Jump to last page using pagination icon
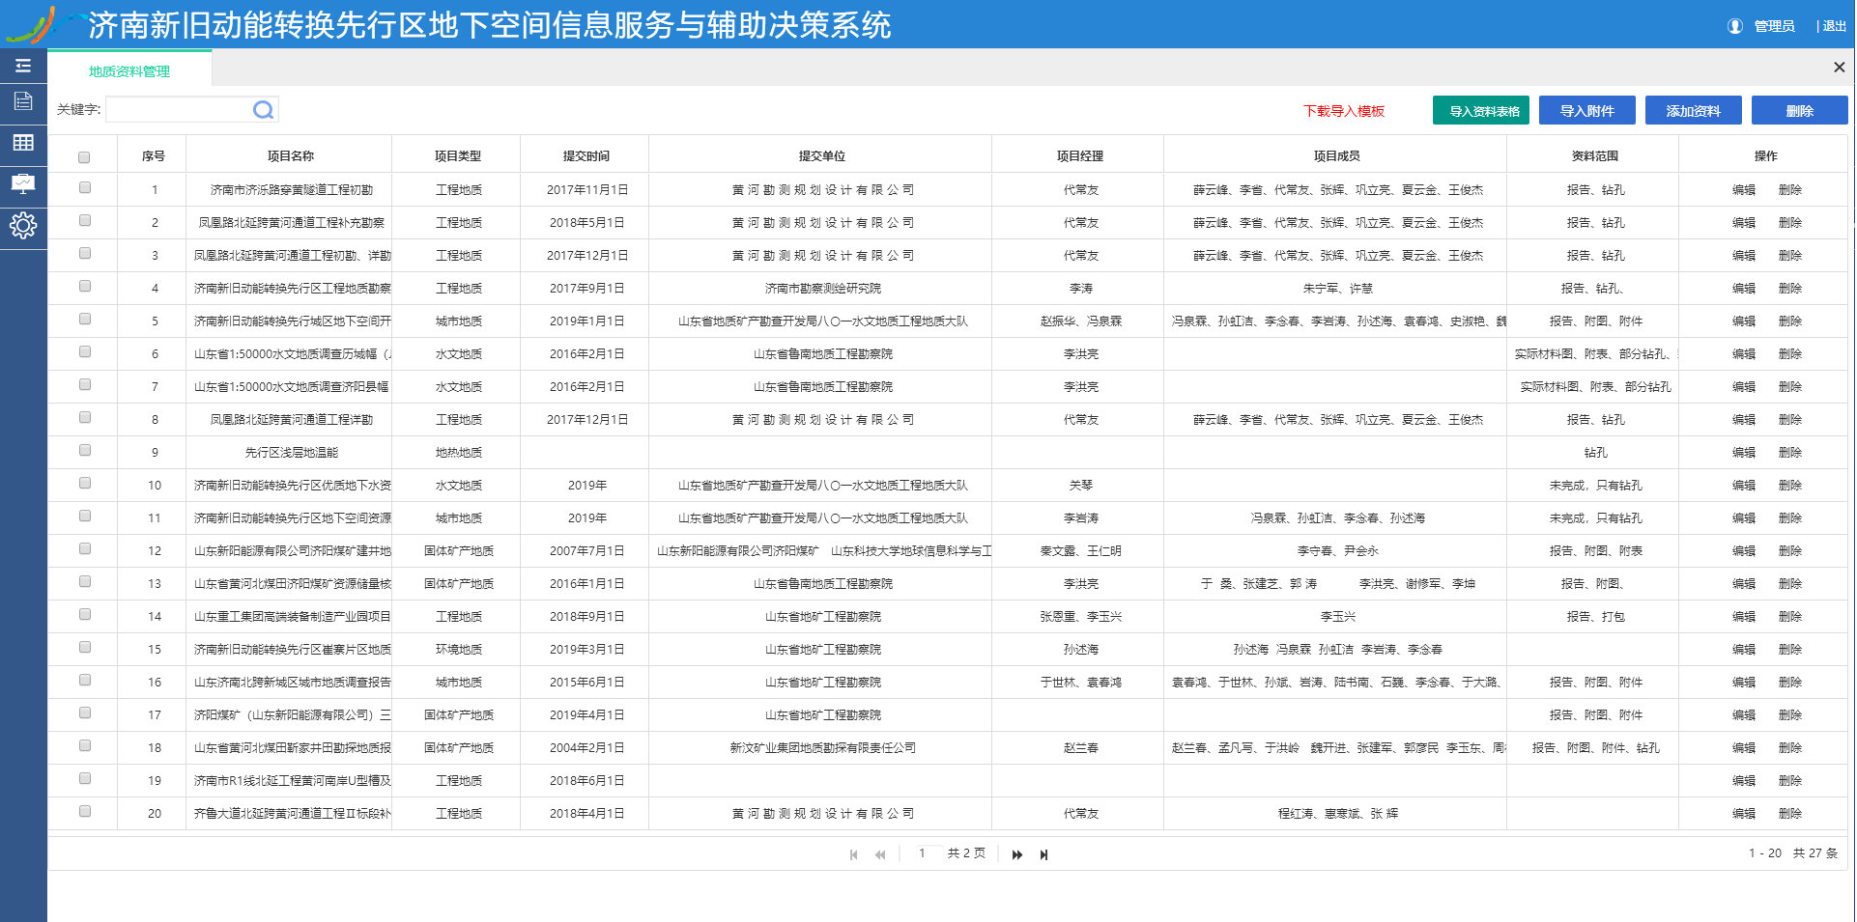 click(x=1043, y=854)
